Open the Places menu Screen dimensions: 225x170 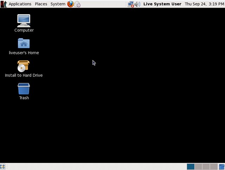click(x=41, y=4)
